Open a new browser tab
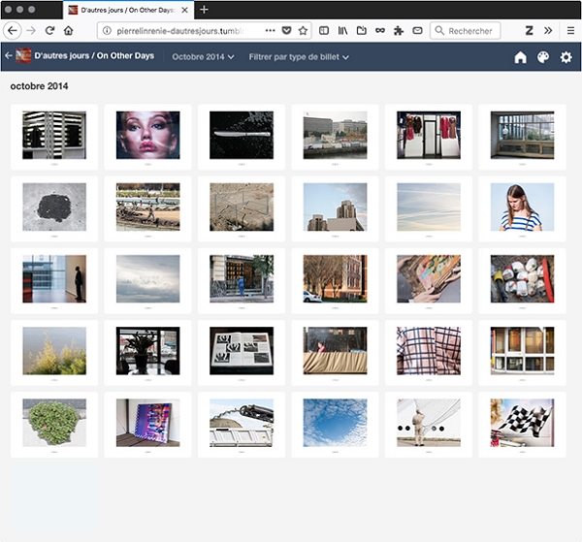582x542 pixels. [x=204, y=9]
